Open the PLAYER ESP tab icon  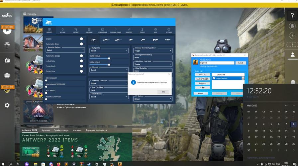pyautogui.click(x=89, y=29)
